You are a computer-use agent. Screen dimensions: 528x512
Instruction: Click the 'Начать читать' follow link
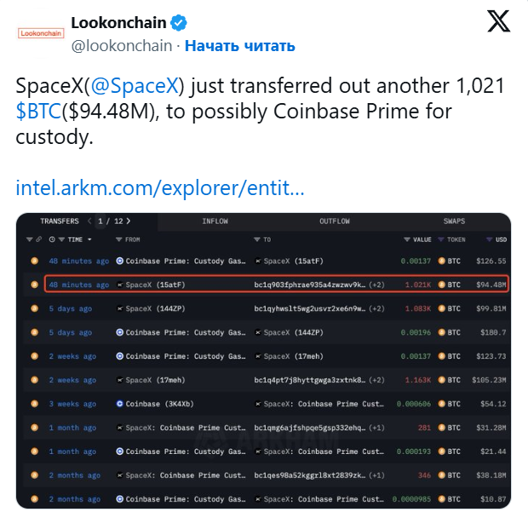240,46
